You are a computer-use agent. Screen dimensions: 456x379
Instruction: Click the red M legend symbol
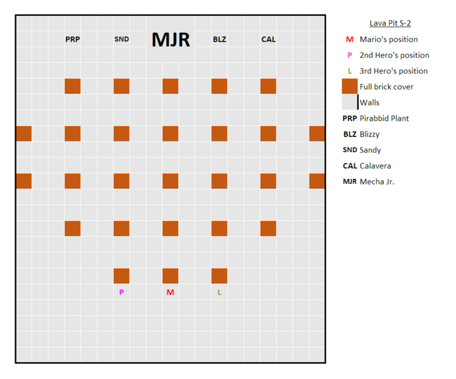pyautogui.click(x=349, y=39)
